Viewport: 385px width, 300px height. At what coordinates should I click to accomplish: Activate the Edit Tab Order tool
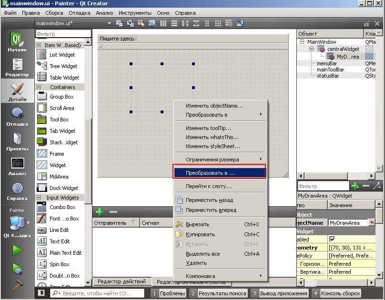(152, 23)
